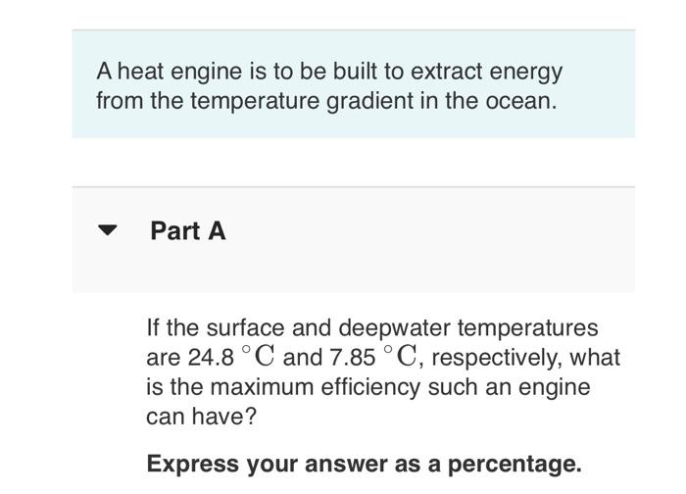Image resolution: width=686 pixels, height=494 pixels.
Task: Collapse Part A using the black triangle
Action: tap(108, 230)
